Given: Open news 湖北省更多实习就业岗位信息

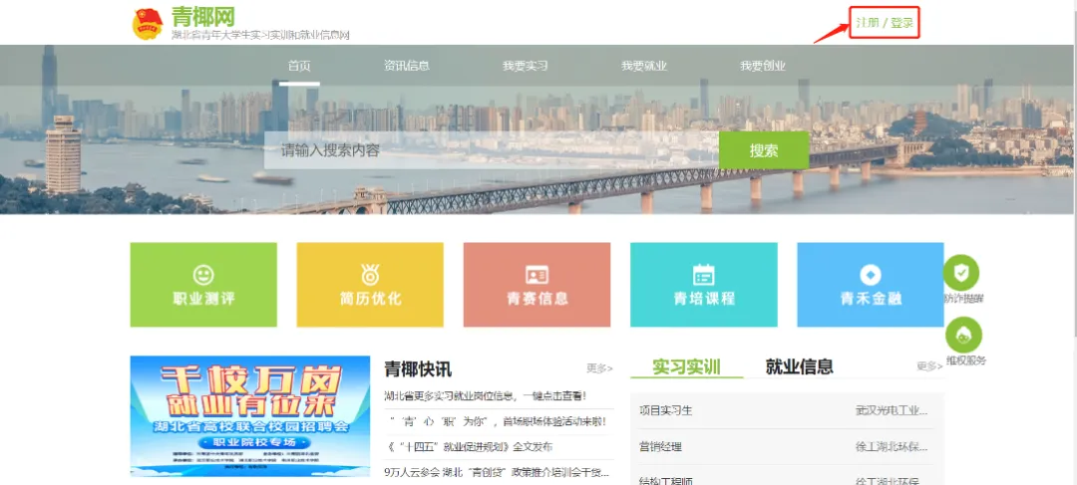Looking at the screenshot, I should tap(485, 395).
